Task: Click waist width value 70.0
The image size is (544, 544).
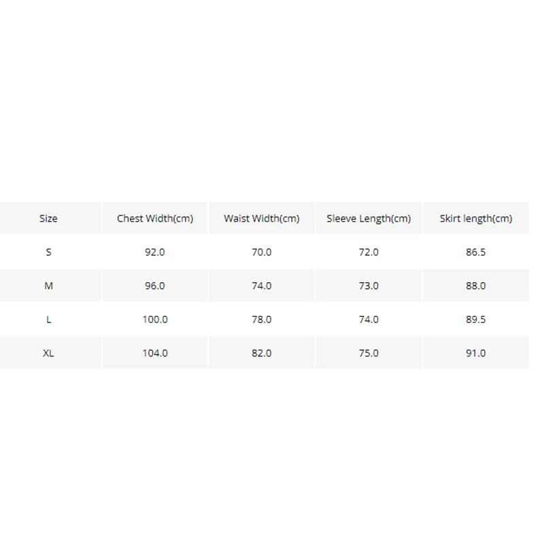Action: (262, 252)
